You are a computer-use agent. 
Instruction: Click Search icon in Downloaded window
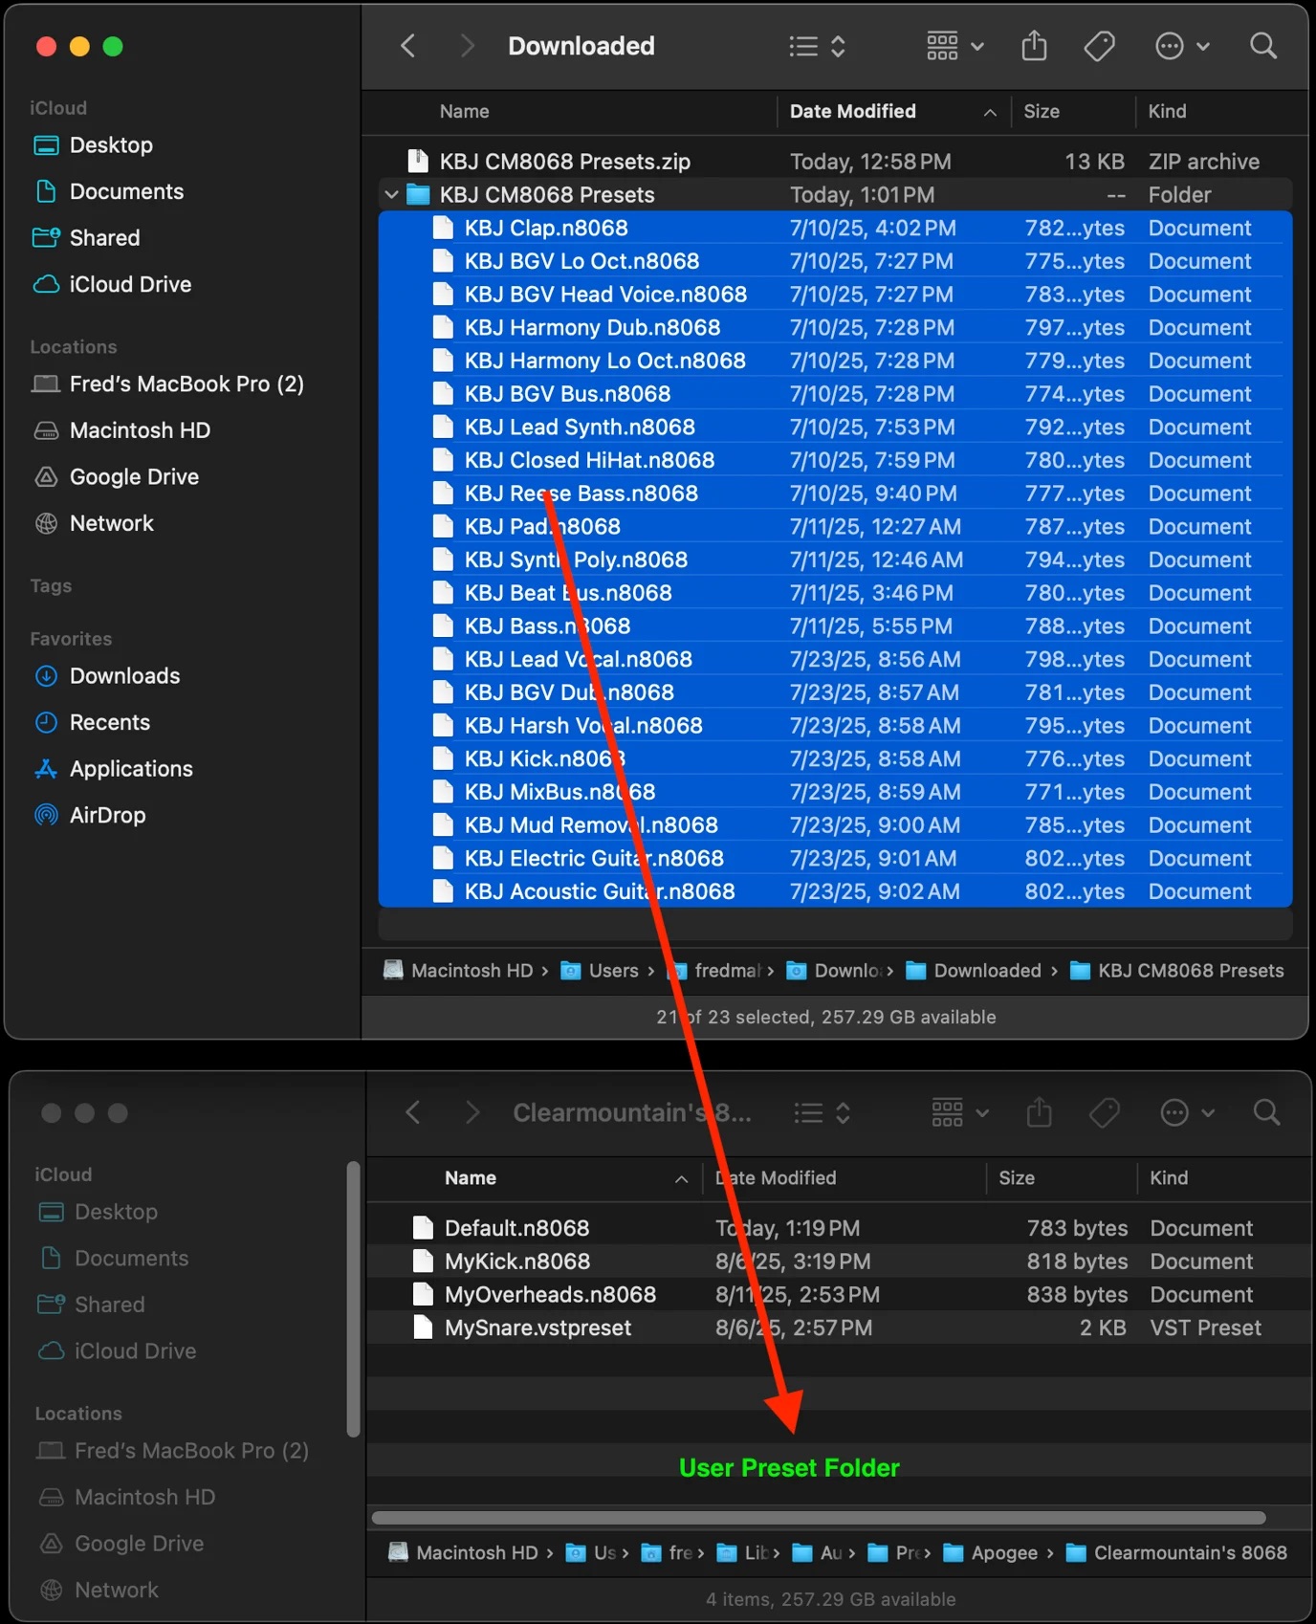click(1263, 46)
